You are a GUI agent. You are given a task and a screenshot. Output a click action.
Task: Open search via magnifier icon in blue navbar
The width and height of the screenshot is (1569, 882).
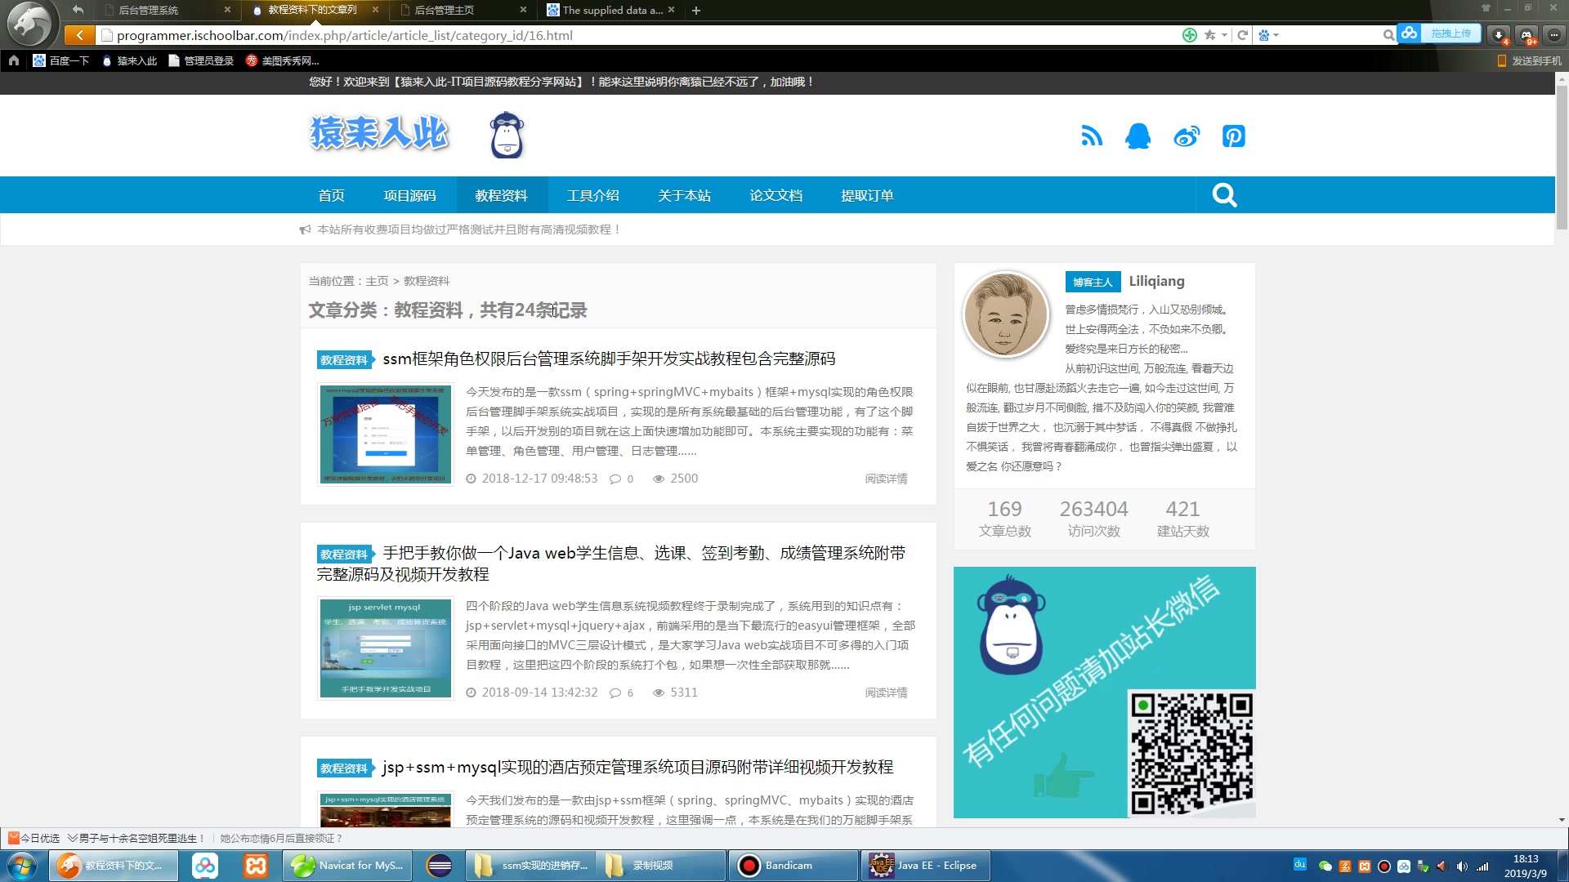(x=1223, y=194)
